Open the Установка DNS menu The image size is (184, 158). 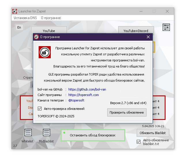tap(25, 18)
